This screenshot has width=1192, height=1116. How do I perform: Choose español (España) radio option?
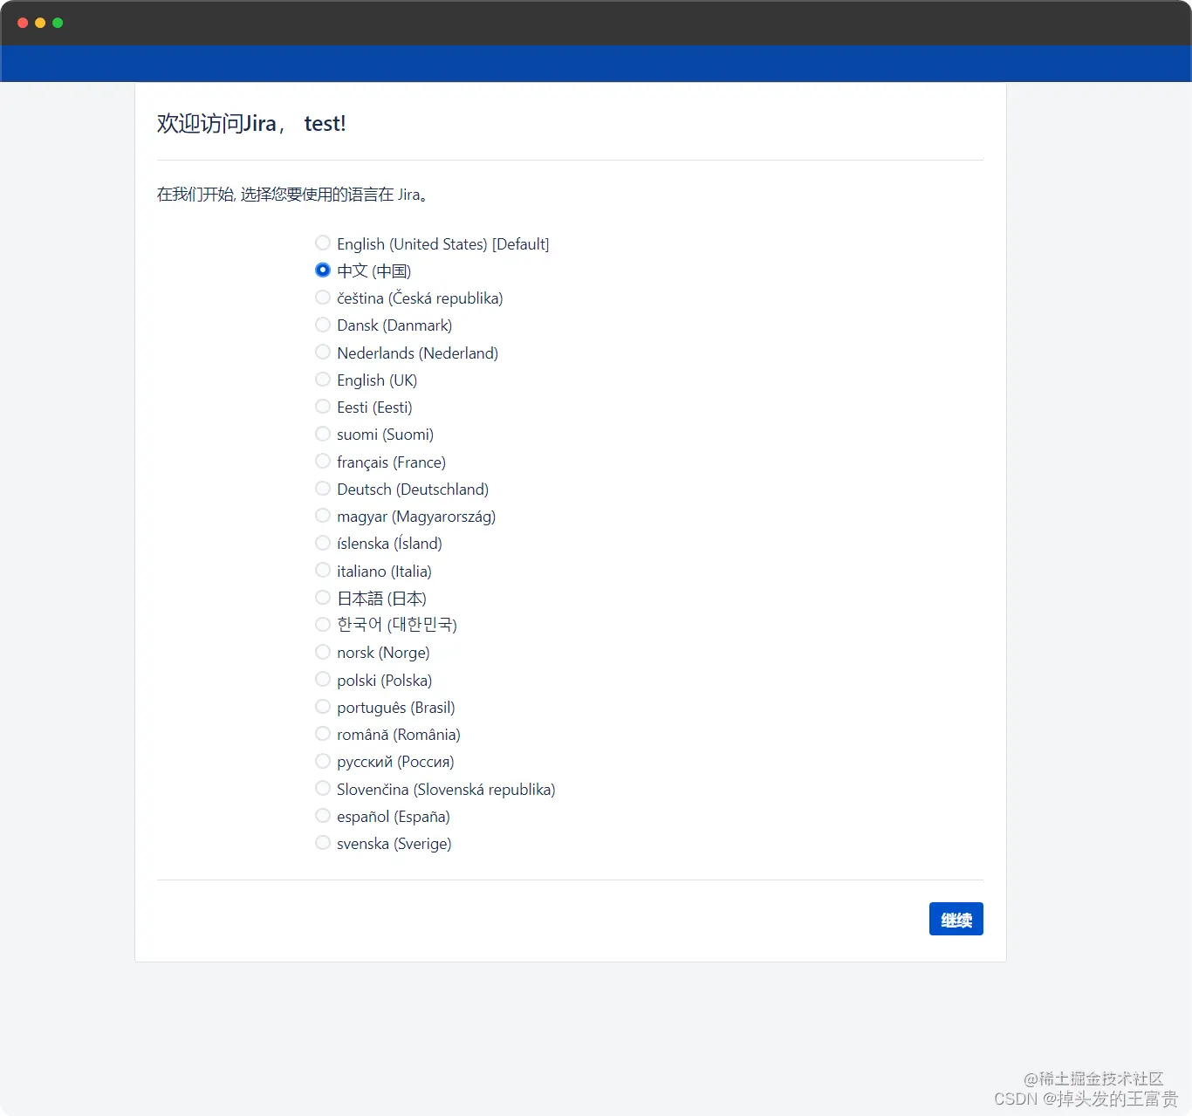323,815
